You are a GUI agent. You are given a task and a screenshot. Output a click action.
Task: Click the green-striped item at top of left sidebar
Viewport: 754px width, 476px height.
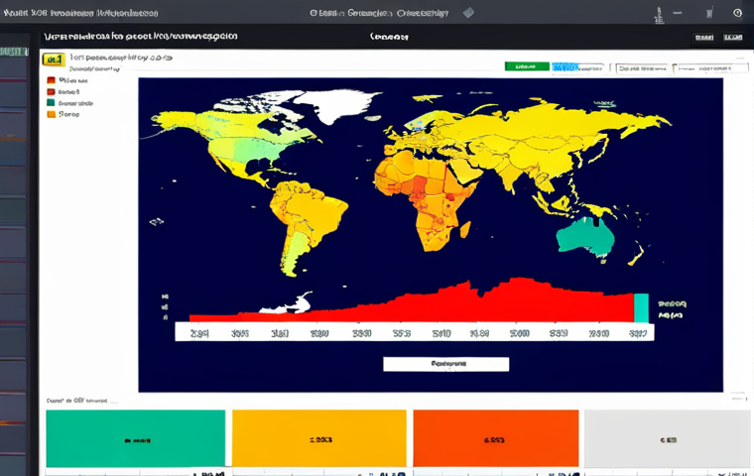14,52
